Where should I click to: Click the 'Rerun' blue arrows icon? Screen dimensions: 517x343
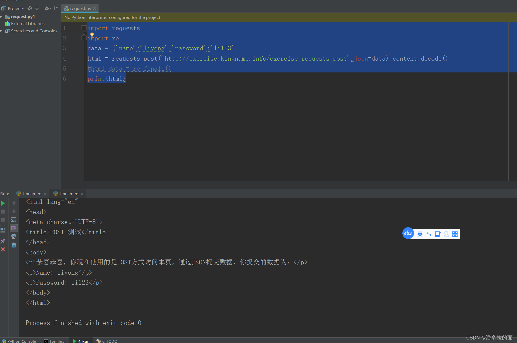[14, 220]
